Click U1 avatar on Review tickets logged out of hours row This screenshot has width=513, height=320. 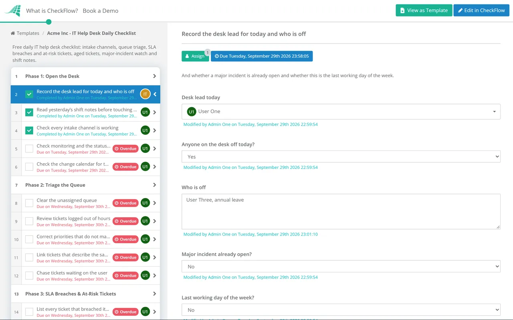coord(145,221)
